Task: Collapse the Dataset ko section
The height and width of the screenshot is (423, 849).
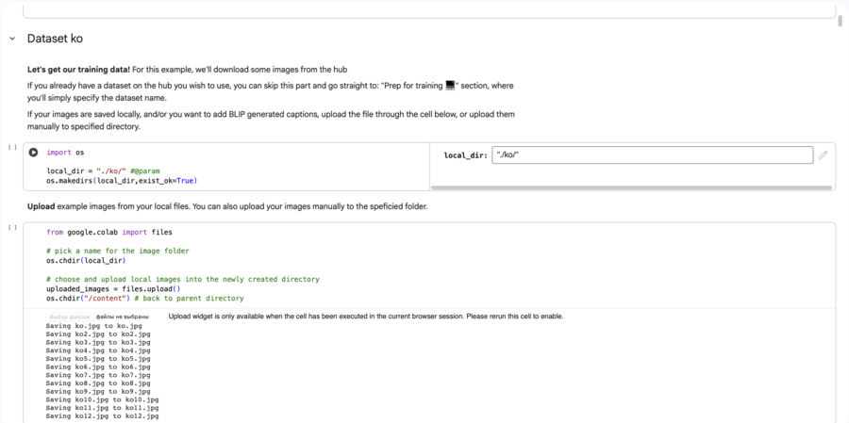Action: pos(12,39)
